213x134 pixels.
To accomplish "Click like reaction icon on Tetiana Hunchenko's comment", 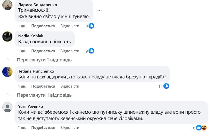I will 166,86.
